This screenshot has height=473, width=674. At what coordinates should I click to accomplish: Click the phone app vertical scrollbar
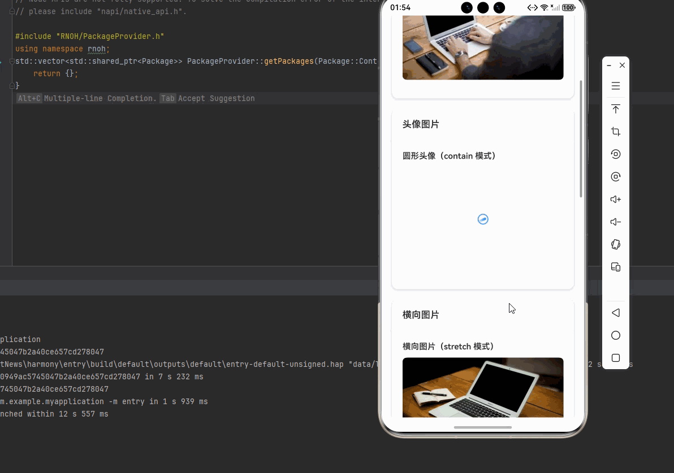tap(581, 139)
